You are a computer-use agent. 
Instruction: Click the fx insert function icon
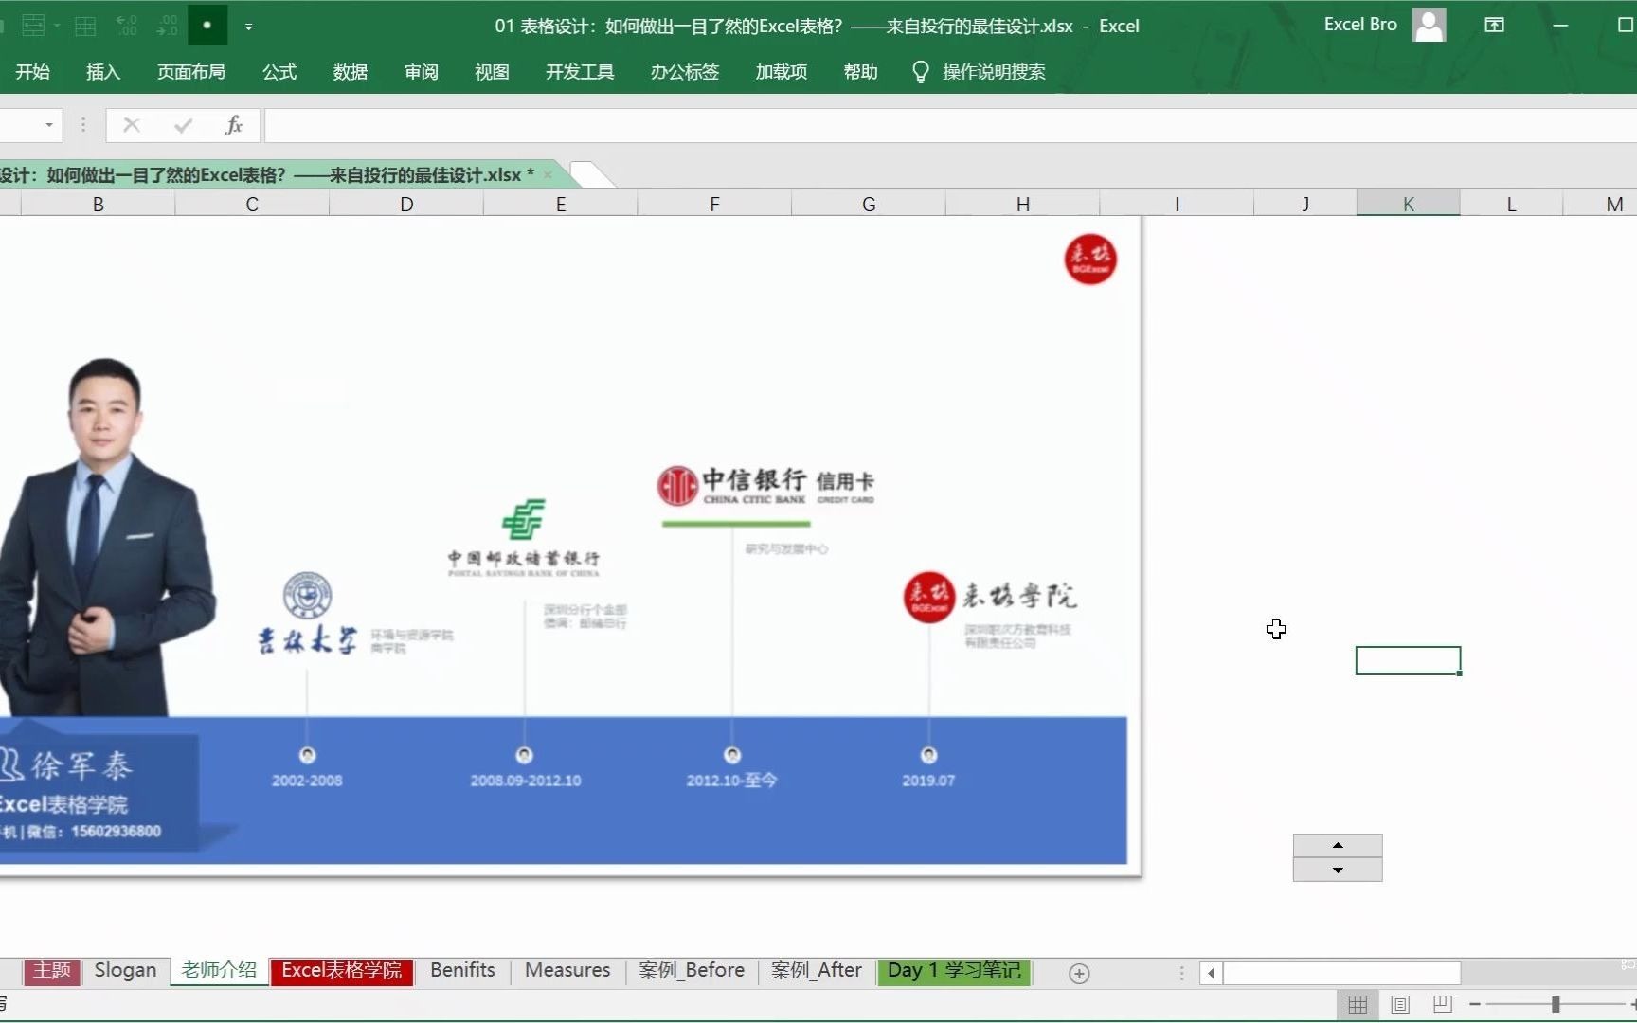234,125
